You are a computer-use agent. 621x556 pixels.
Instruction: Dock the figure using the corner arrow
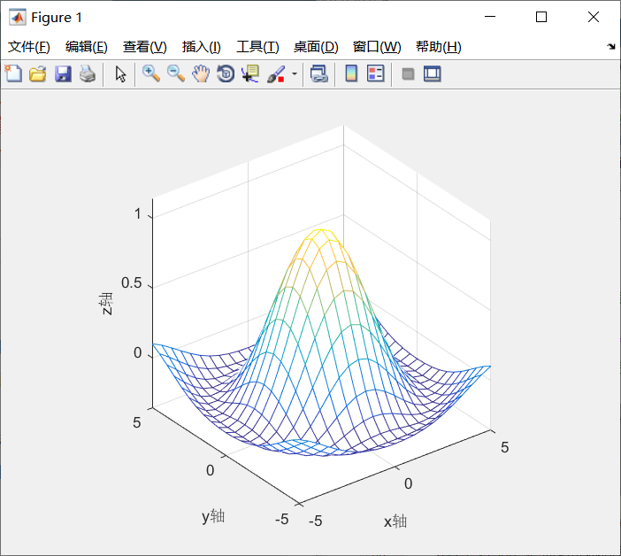click(611, 47)
